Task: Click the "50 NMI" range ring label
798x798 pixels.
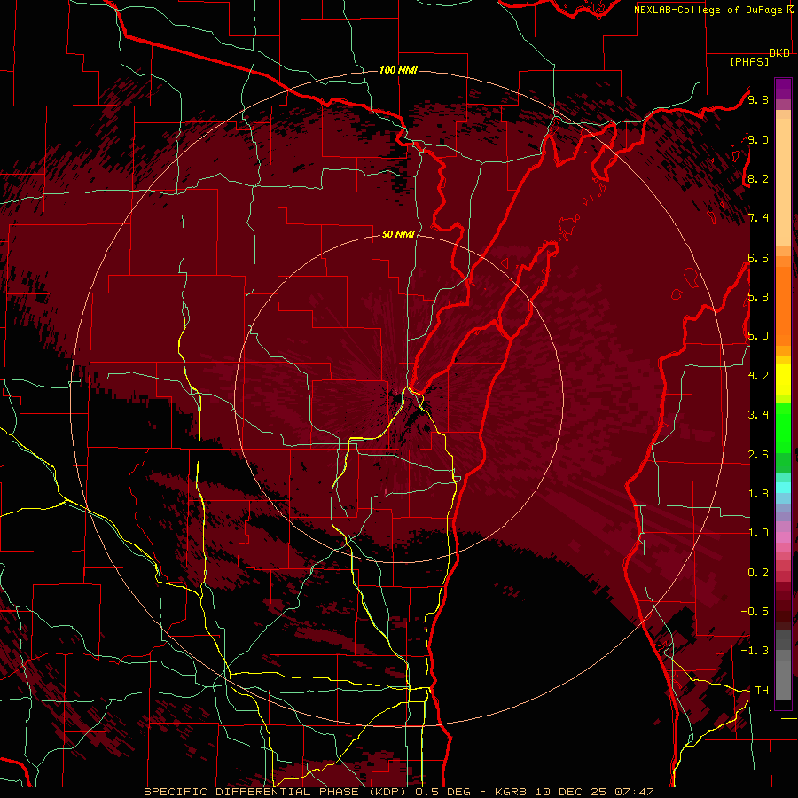Action: 398,234
